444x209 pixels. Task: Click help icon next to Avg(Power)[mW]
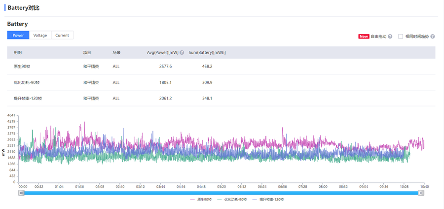182,53
